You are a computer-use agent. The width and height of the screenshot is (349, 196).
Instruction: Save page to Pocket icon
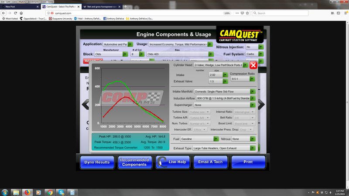tap(242, 13)
